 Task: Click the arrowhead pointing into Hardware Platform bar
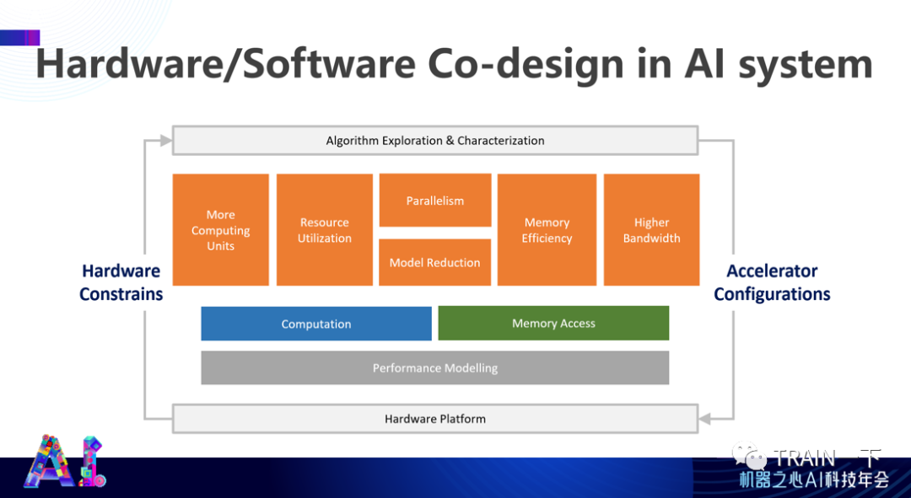(x=704, y=418)
